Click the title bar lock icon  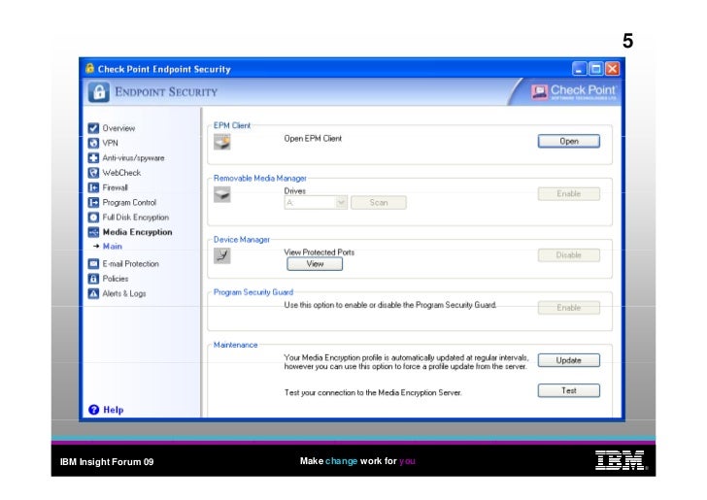(89, 69)
